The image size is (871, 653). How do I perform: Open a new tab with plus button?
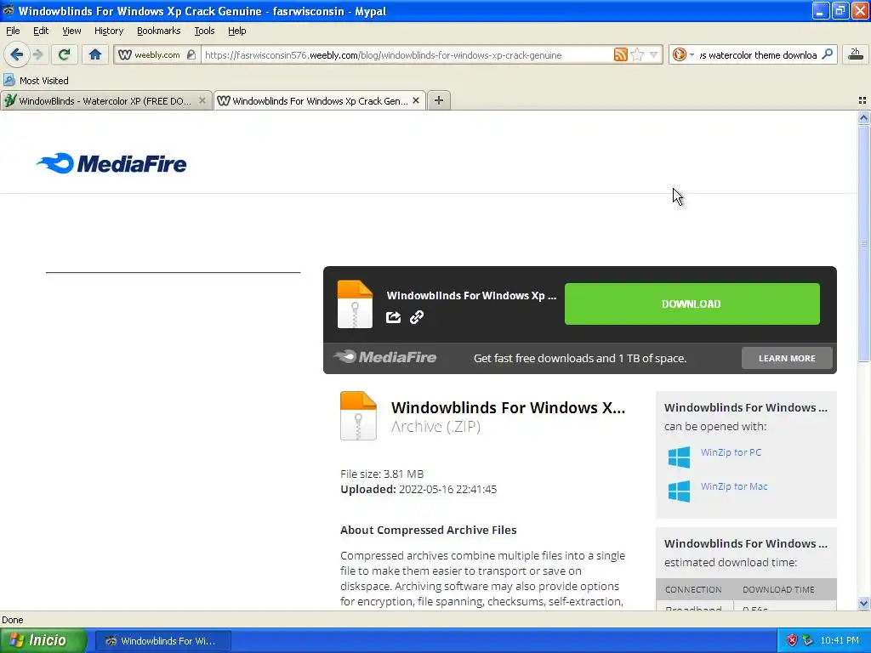439,100
